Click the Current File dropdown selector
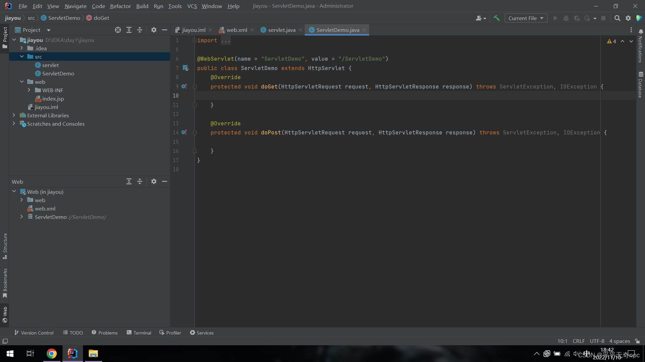 tap(525, 18)
